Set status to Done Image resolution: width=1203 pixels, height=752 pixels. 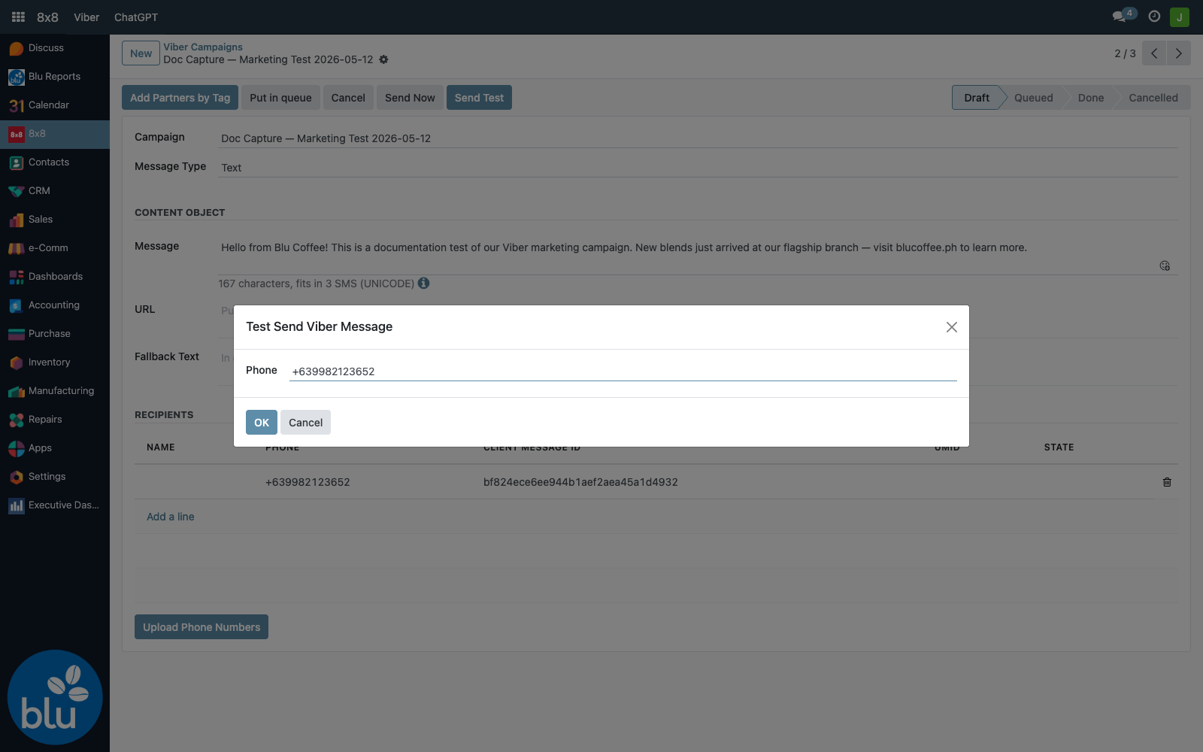point(1091,98)
